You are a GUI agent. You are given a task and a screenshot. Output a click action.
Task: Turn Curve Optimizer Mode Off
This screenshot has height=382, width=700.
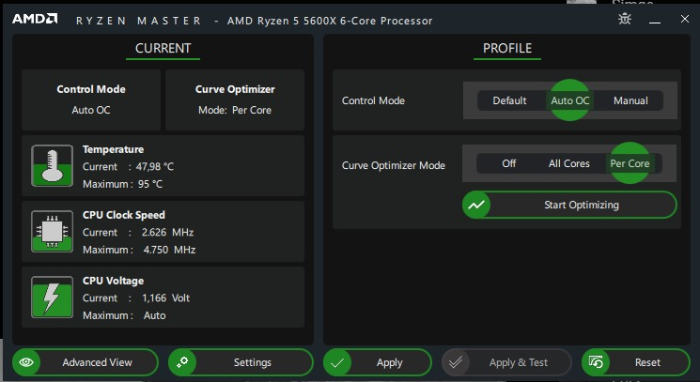508,163
